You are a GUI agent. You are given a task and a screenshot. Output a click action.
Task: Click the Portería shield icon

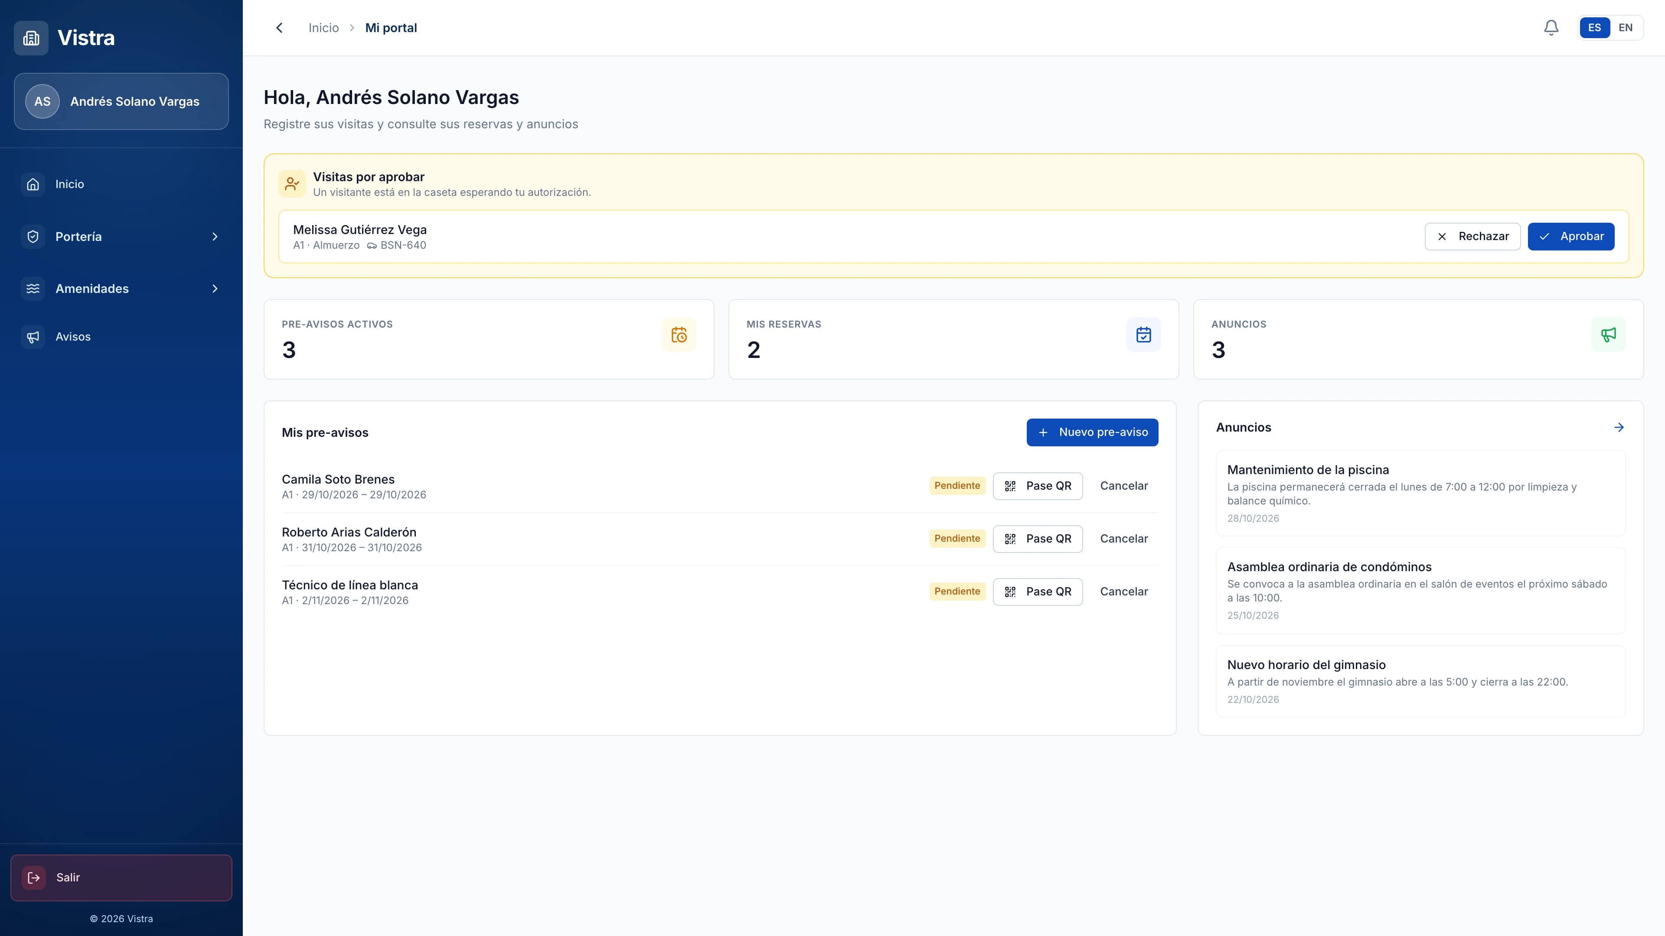coord(33,237)
